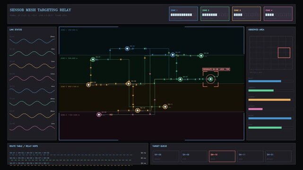Select sensor node SN-06 on the map
The width and height of the screenshot is (303, 170).
click(x=129, y=84)
